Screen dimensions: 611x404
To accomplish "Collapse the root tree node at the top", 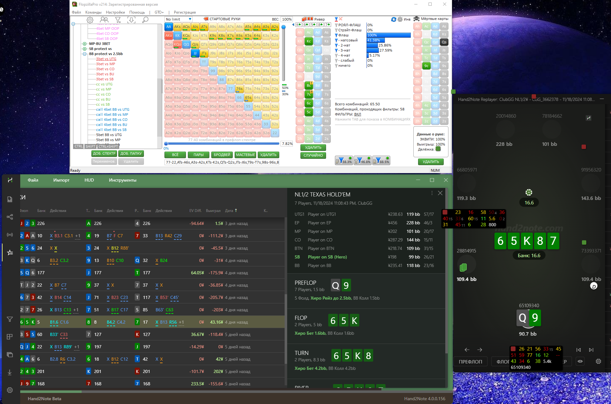I will click(x=73, y=24).
